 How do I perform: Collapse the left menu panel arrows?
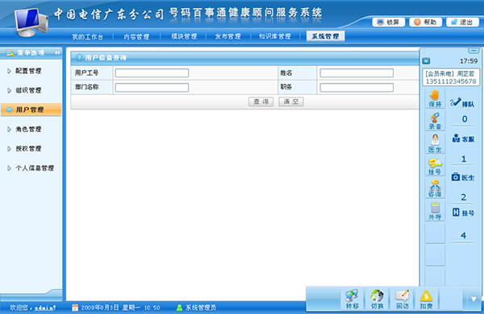point(57,53)
